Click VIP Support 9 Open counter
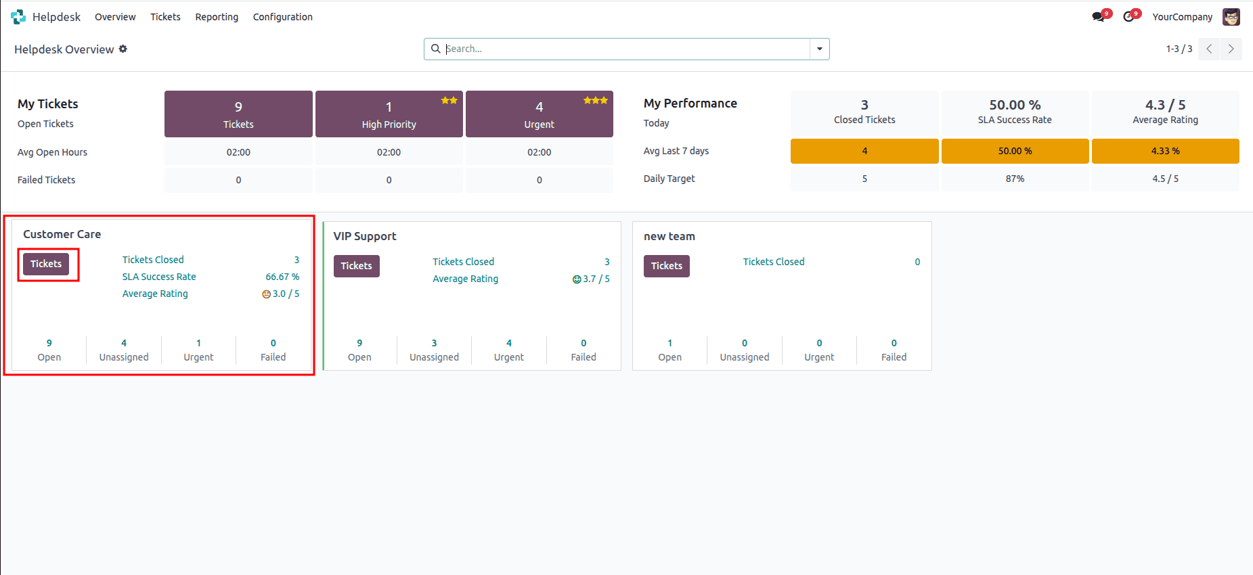1253x575 pixels. pyautogui.click(x=359, y=350)
